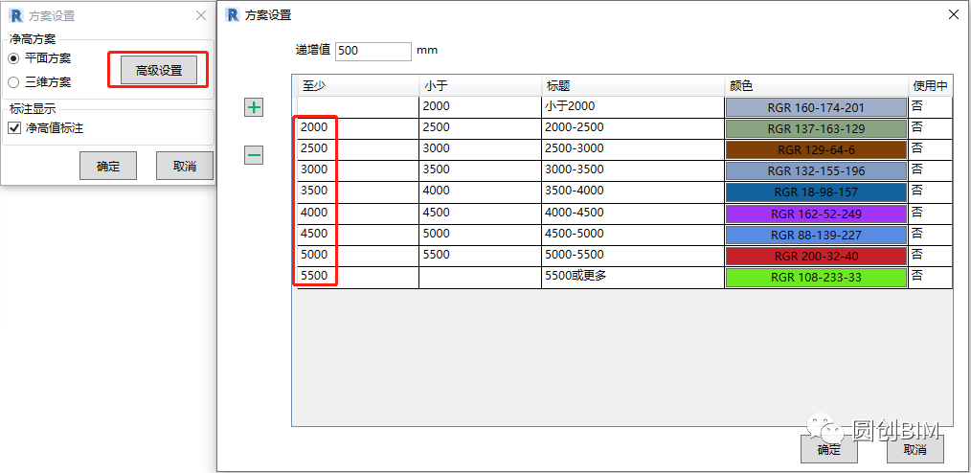
Task: Click title cell 4500-5000
Action: [633, 235]
